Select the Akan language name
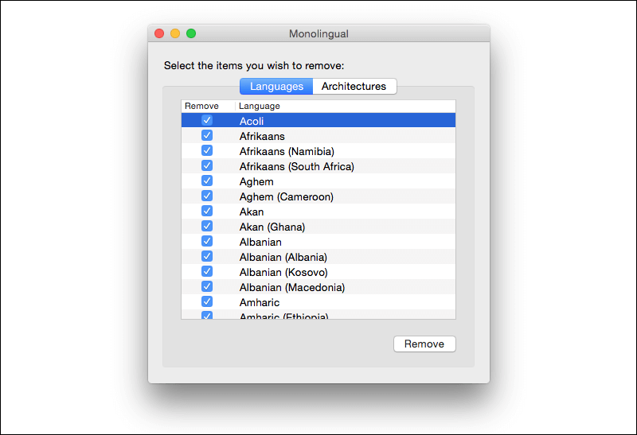This screenshot has height=435, width=637. tap(252, 212)
